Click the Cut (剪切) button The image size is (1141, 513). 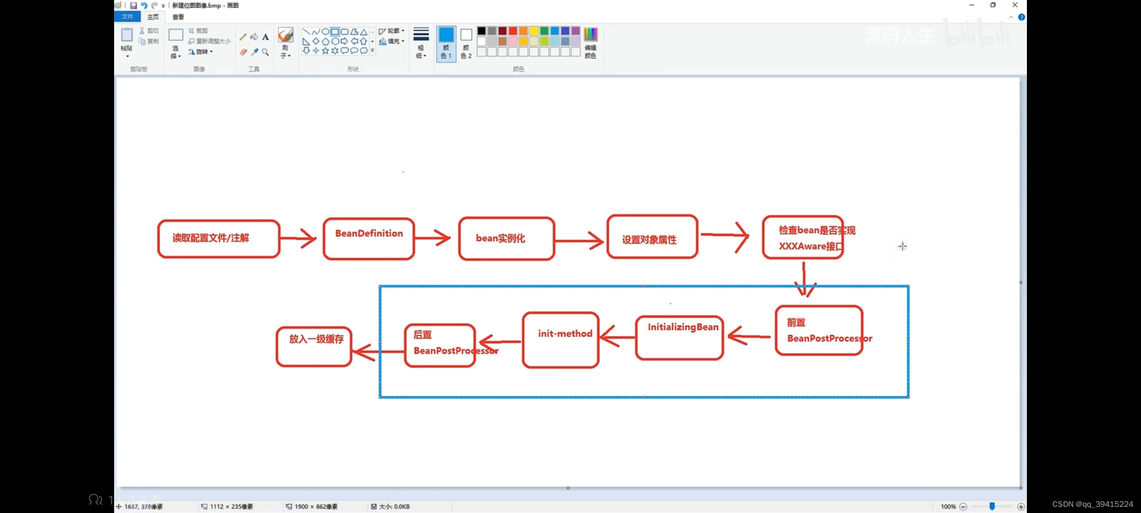pos(149,31)
